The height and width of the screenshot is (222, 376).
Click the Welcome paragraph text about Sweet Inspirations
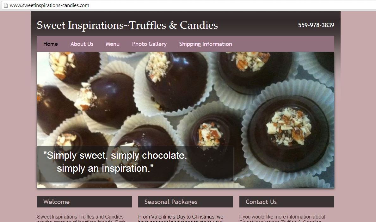click(x=81, y=219)
